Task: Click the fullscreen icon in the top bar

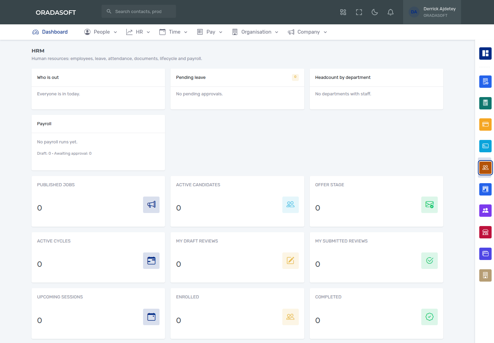Action: pyautogui.click(x=359, y=12)
